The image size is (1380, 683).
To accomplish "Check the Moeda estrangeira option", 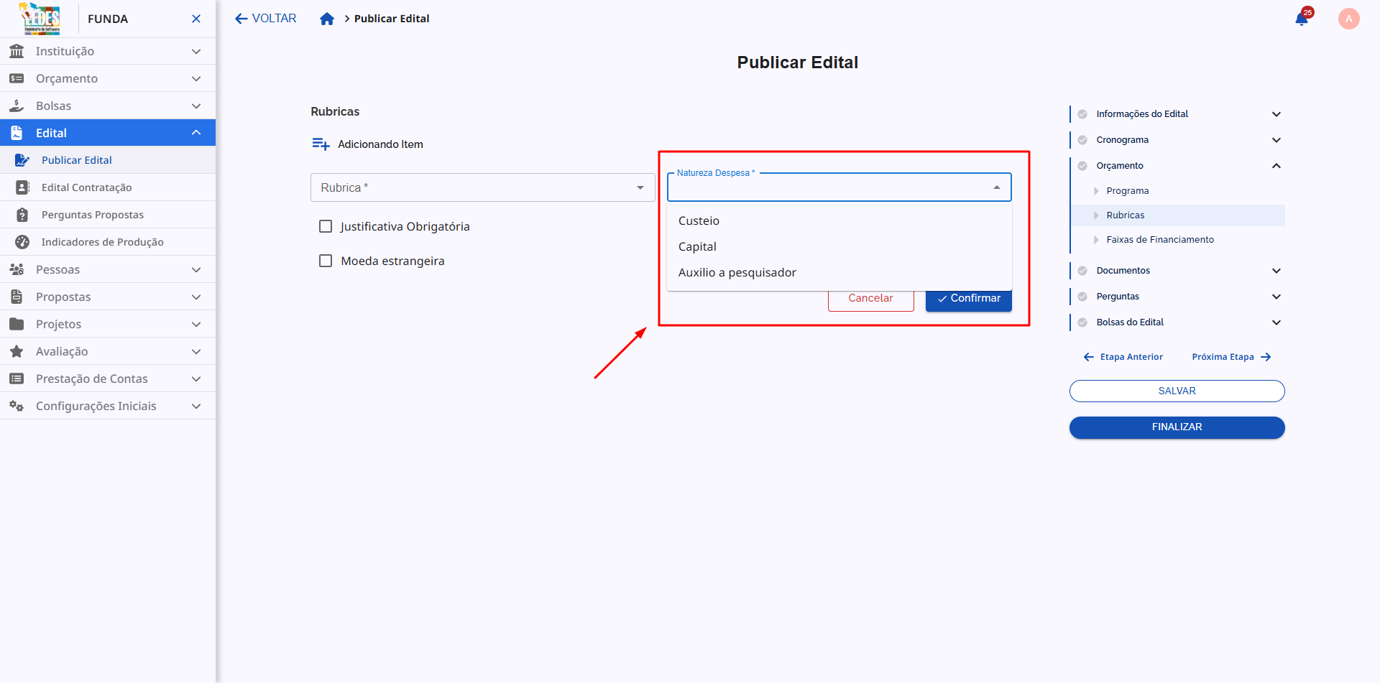I will point(326,260).
